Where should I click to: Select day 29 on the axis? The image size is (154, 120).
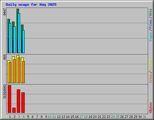[x=135, y=117]
